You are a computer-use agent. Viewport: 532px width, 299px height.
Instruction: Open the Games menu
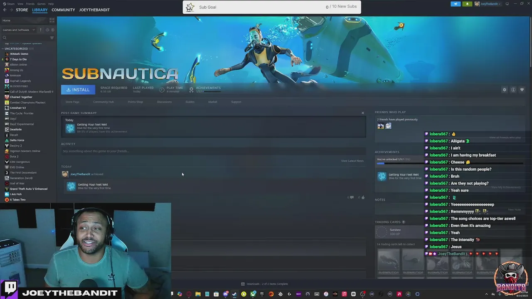point(41,4)
